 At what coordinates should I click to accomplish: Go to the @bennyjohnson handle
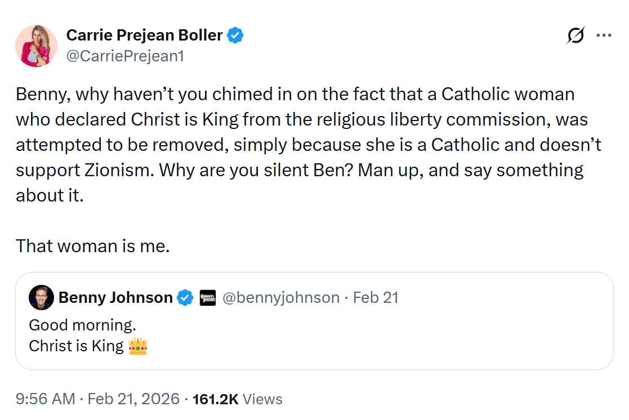[281, 297]
